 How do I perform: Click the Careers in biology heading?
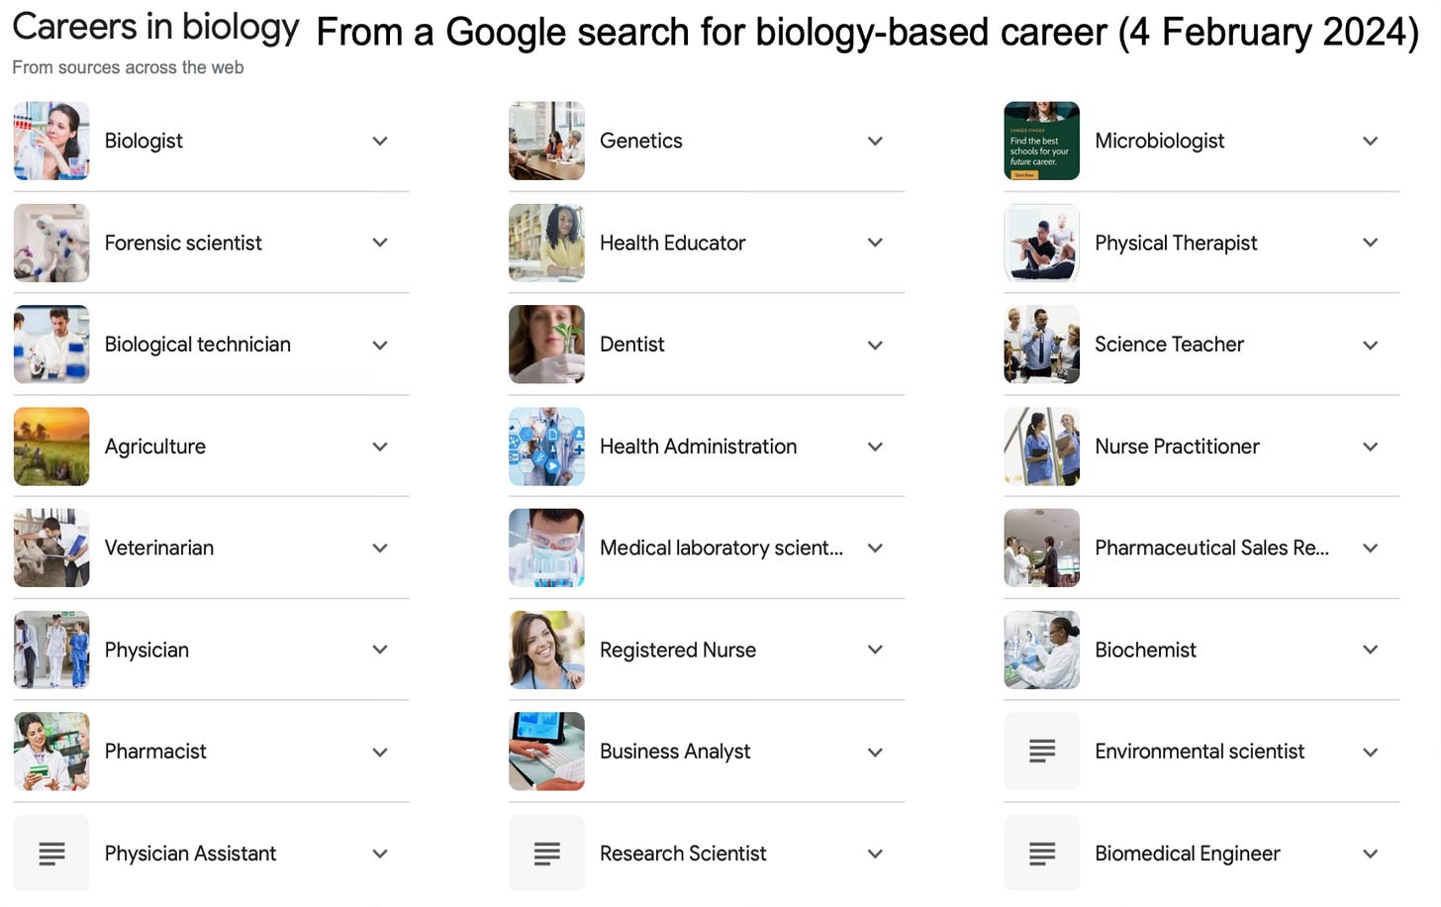155,28
